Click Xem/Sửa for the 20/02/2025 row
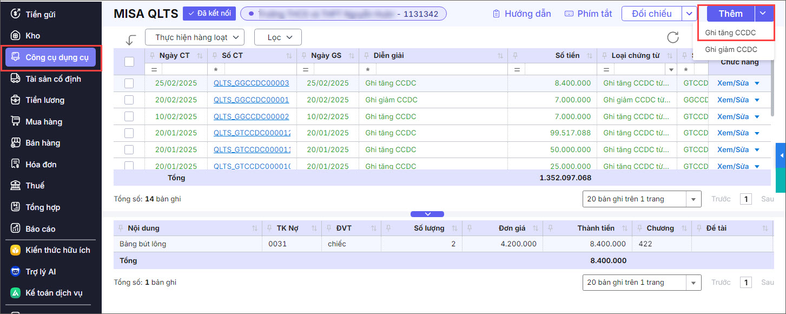The image size is (786, 314). pos(733,100)
